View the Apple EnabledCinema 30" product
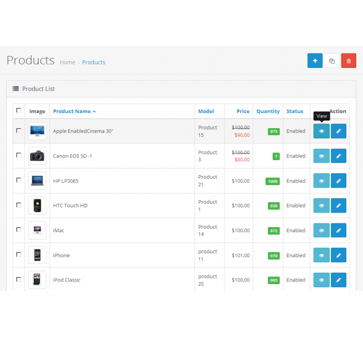Screen dimensions: 363x337 point(322,131)
